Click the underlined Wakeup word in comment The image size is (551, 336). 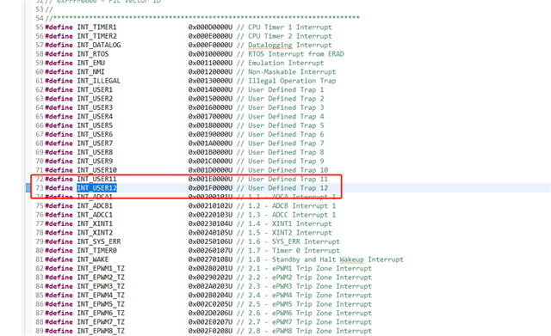[x=352, y=260]
